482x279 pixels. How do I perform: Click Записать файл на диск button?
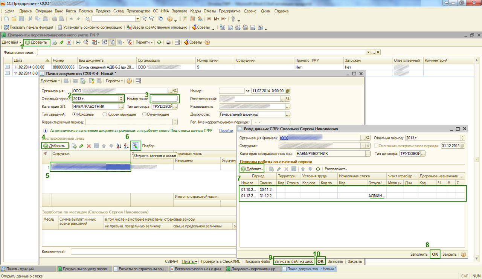tap(294, 261)
